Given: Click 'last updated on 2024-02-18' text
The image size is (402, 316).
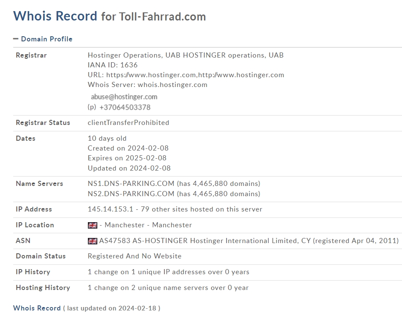Looking at the screenshot, I should [112, 308].
